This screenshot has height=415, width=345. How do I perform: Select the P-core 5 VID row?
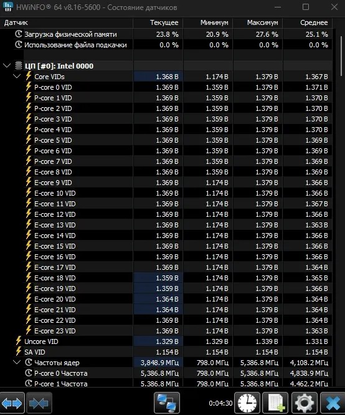pos(166,140)
